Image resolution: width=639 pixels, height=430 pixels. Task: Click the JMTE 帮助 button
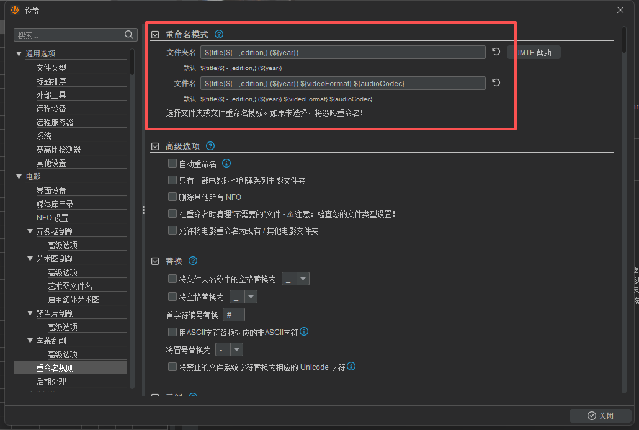click(x=534, y=53)
